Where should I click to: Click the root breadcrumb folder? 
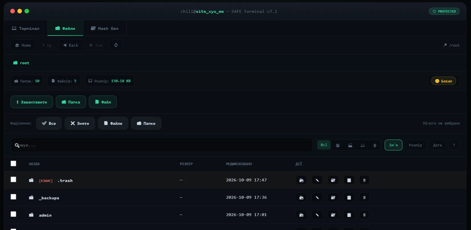[21, 63]
